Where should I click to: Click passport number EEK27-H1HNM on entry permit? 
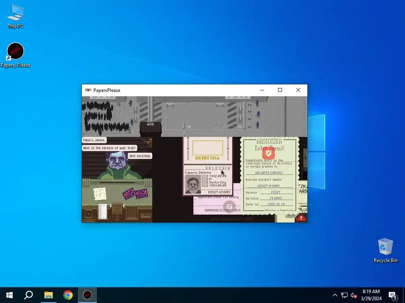click(269, 185)
